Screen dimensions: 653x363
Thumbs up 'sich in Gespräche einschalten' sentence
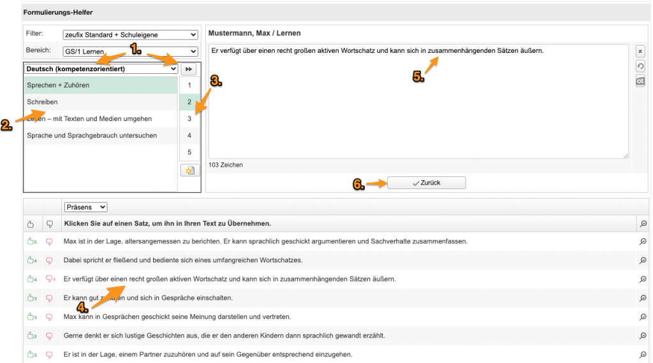click(x=32, y=298)
